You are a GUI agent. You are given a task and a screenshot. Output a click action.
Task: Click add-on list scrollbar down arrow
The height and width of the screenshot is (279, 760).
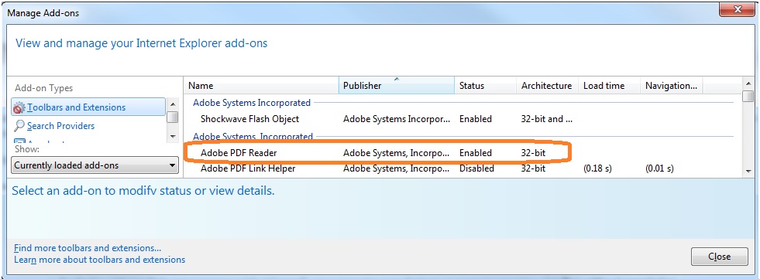pos(748,171)
